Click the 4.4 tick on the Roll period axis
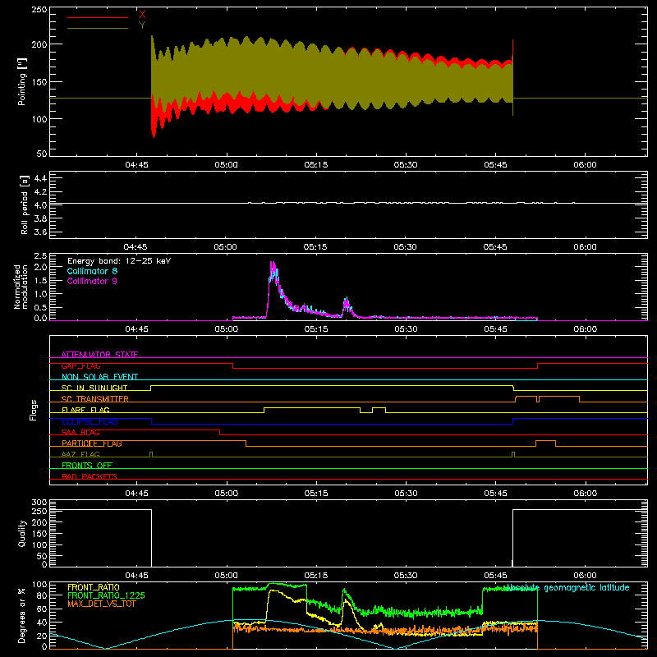The height and width of the screenshot is (657, 657). pyautogui.click(x=40, y=178)
